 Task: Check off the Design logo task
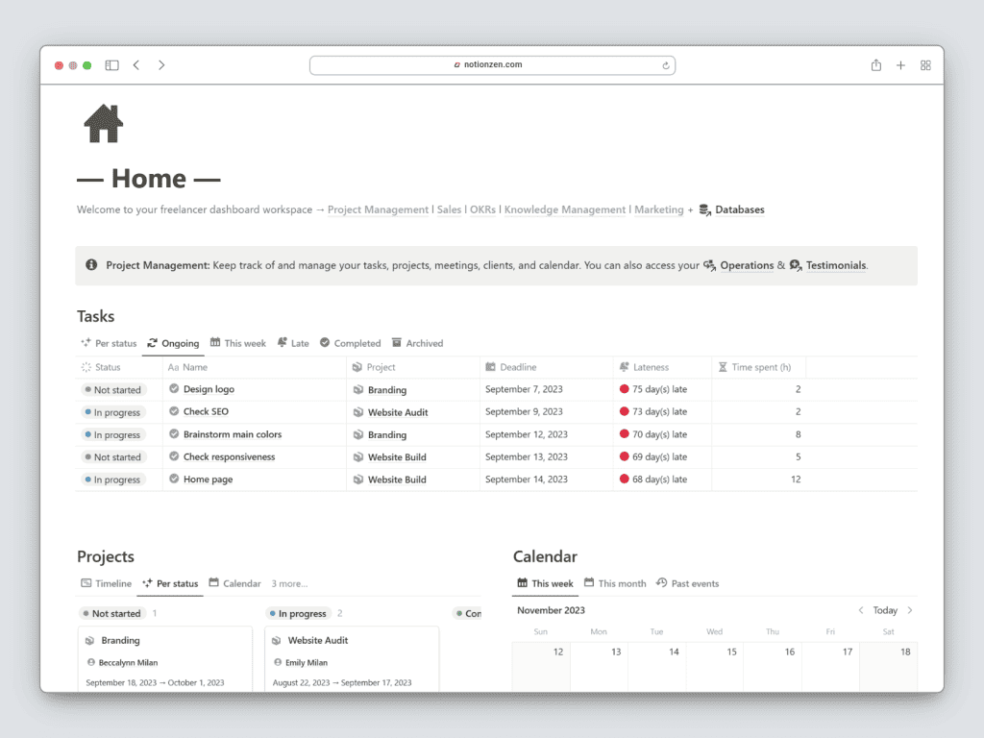coord(174,389)
